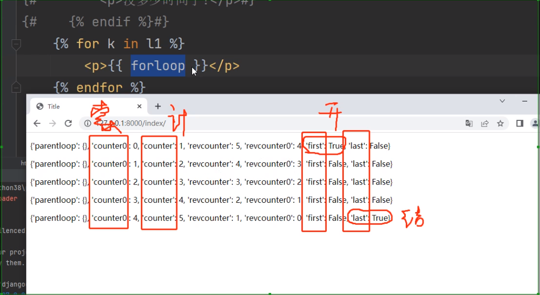View site information icon in address bar

88,123
